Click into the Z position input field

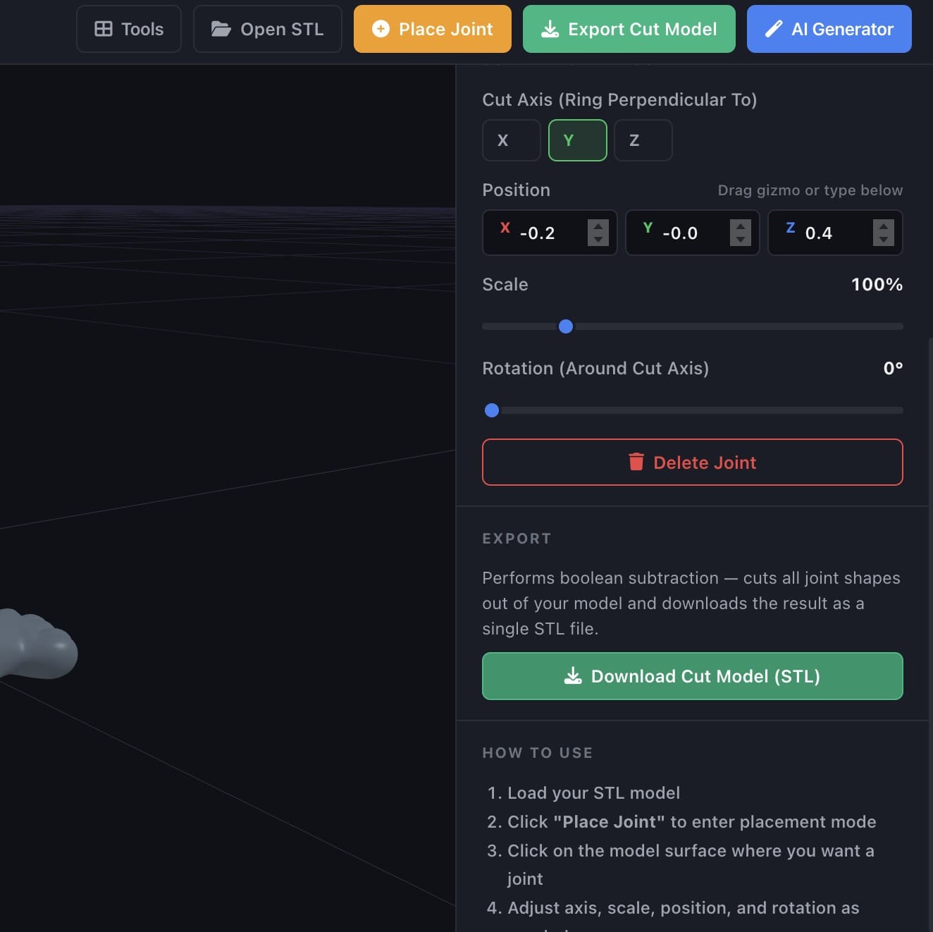pyautogui.click(x=832, y=233)
